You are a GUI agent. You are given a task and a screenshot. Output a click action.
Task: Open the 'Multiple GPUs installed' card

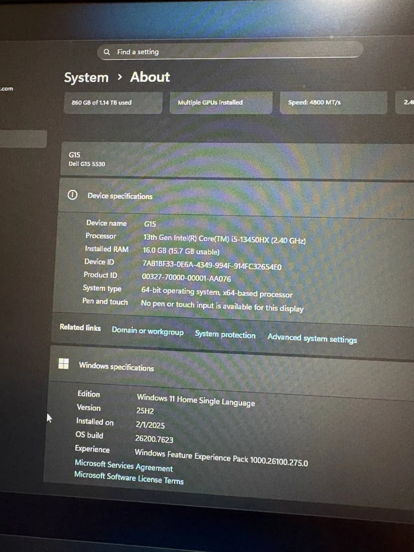click(x=220, y=103)
